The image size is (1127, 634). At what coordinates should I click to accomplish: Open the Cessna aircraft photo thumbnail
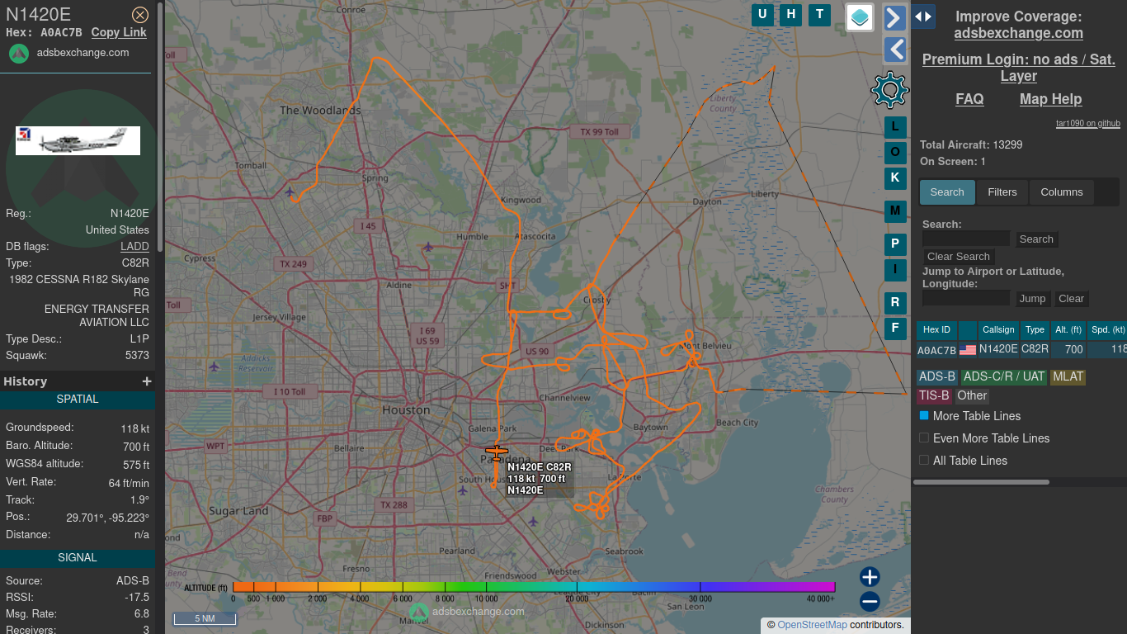[78, 140]
